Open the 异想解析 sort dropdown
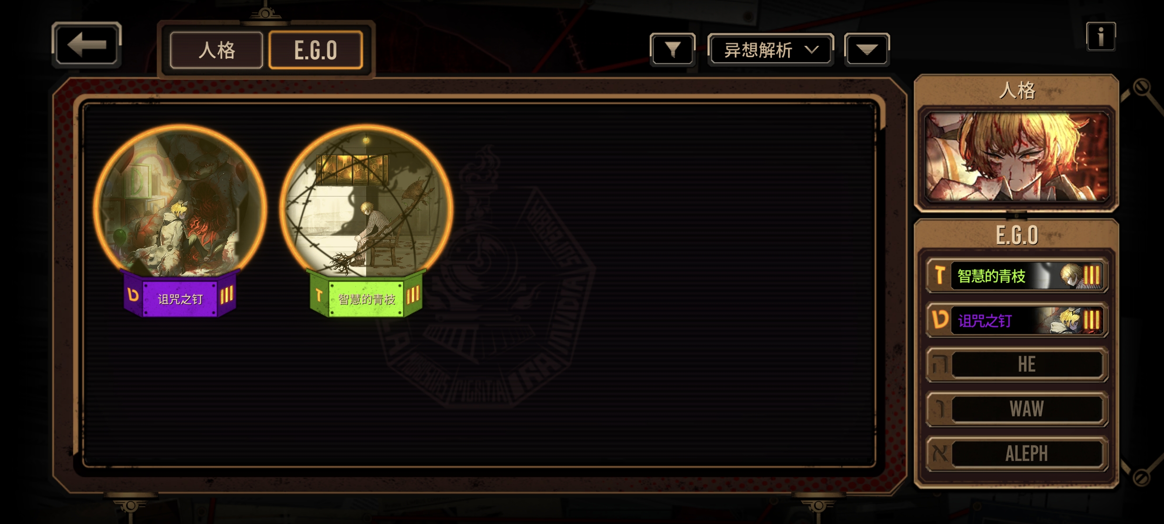Viewport: 1164px width, 524px height. point(770,50)
